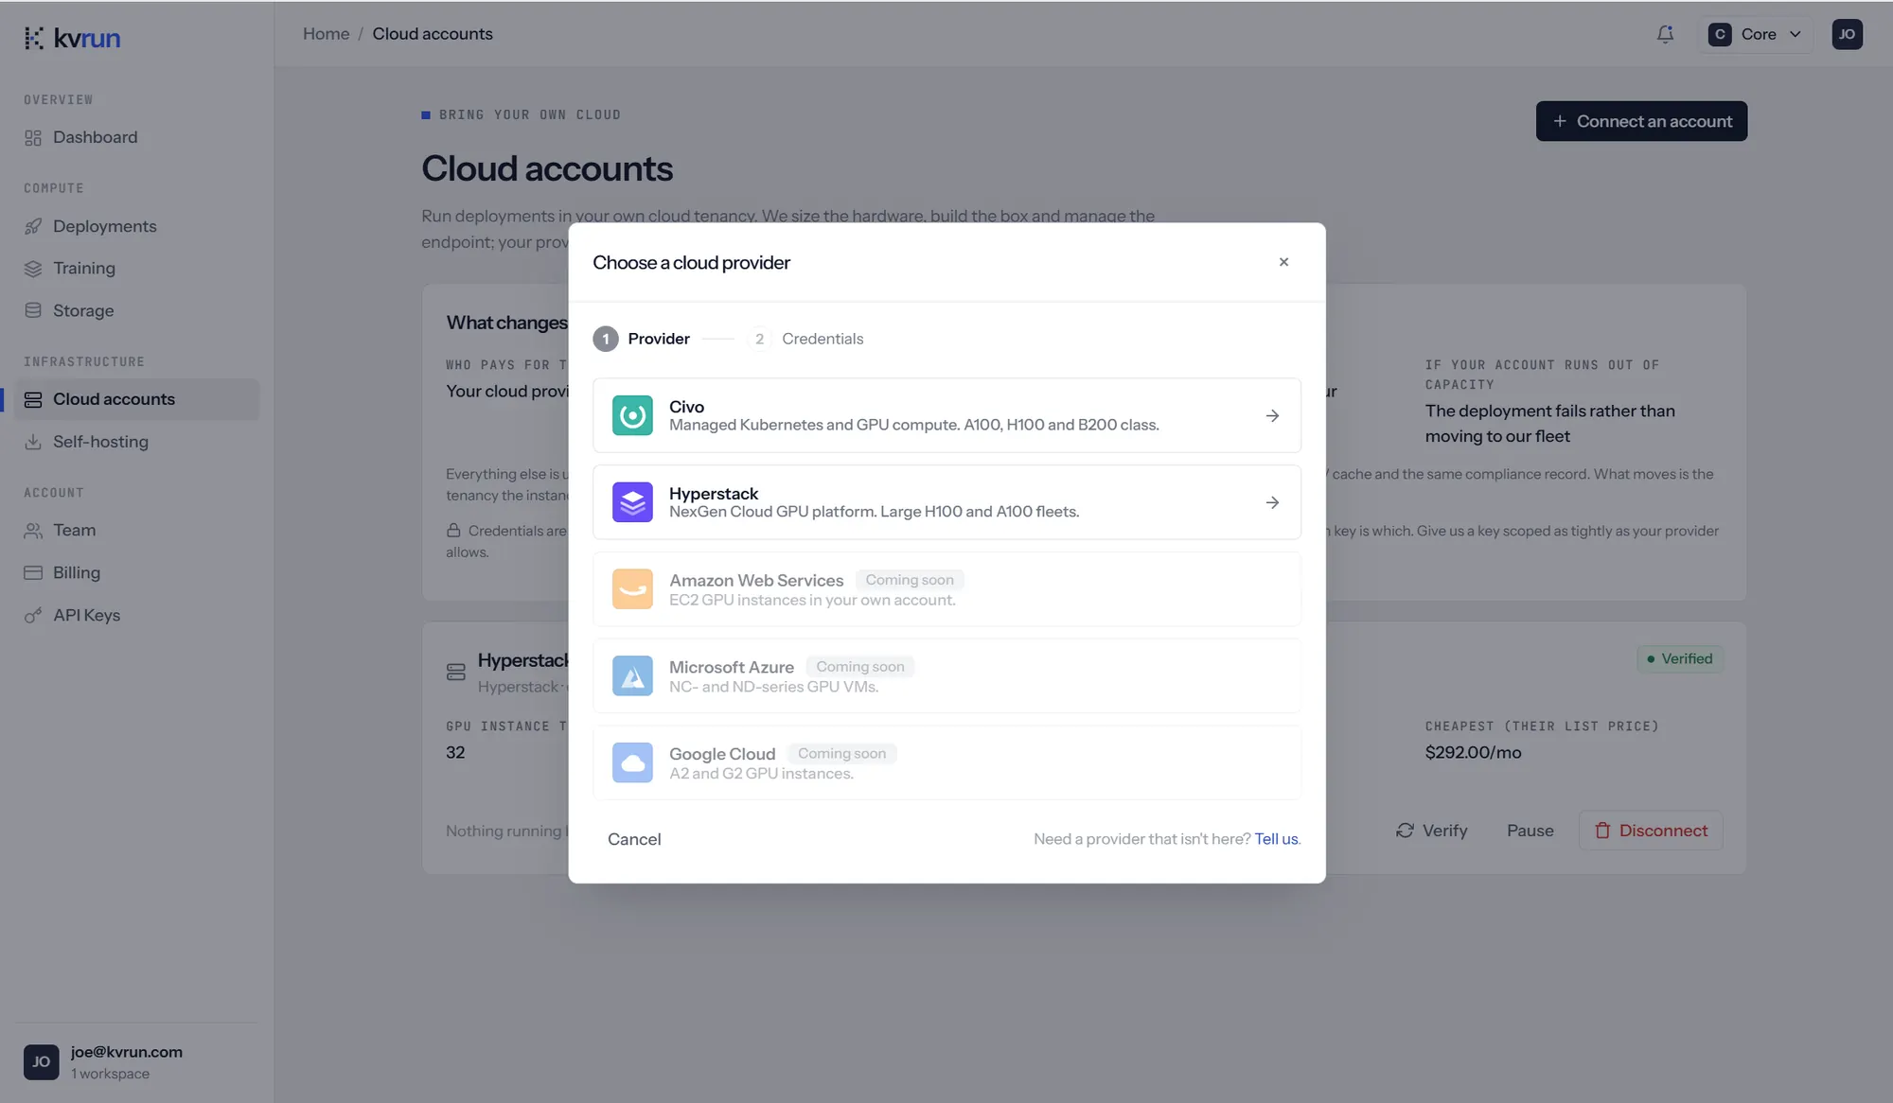Image resolution: width=1893 pixels, height=1103 pixels.
Task: Click the kvrun logo
Action: pyautogui.click(x=73, y=38)
